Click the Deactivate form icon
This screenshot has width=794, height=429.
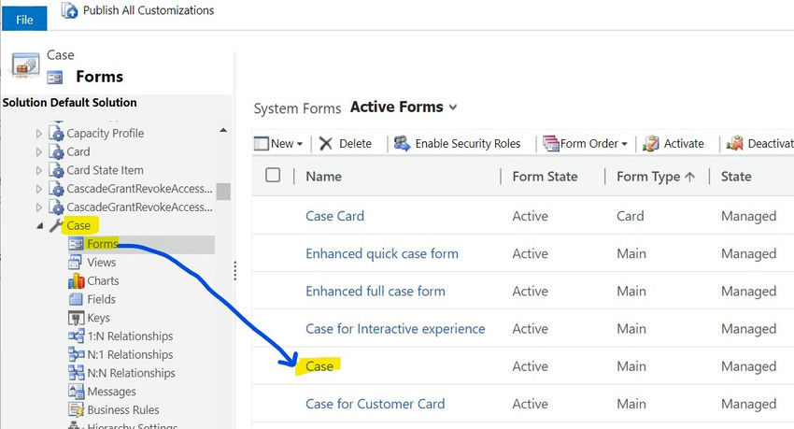pos(733,144)
